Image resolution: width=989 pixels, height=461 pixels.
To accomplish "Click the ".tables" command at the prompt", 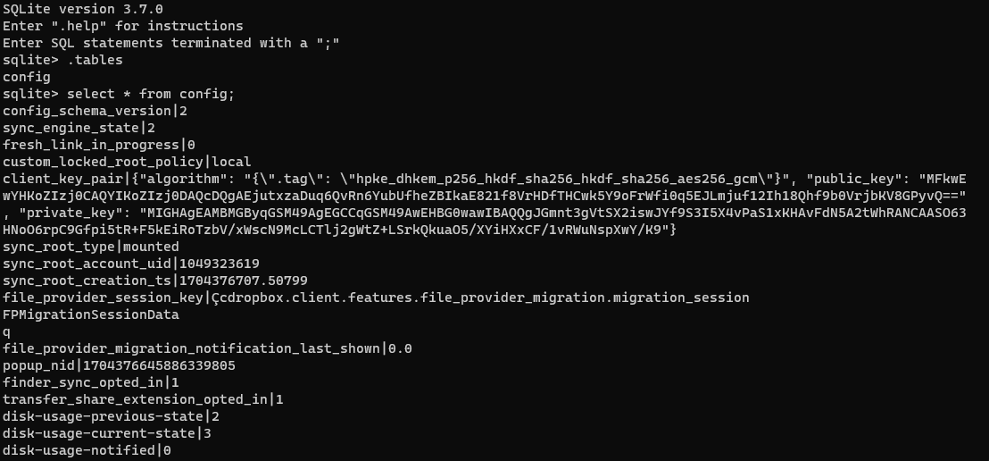I will coord(96,60).
